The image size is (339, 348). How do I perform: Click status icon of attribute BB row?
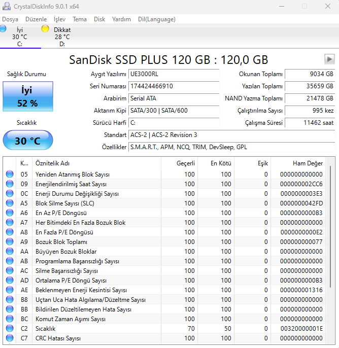(10, 309)
